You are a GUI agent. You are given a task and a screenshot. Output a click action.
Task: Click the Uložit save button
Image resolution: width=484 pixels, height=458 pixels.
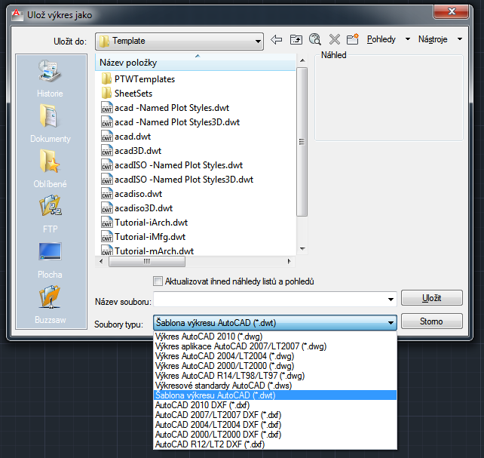431,298
